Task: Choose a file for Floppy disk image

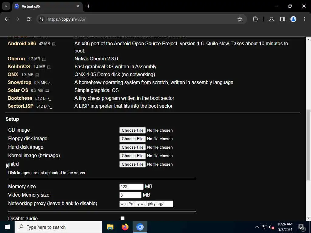Action: pyautogui.click(x=132, y=139)
